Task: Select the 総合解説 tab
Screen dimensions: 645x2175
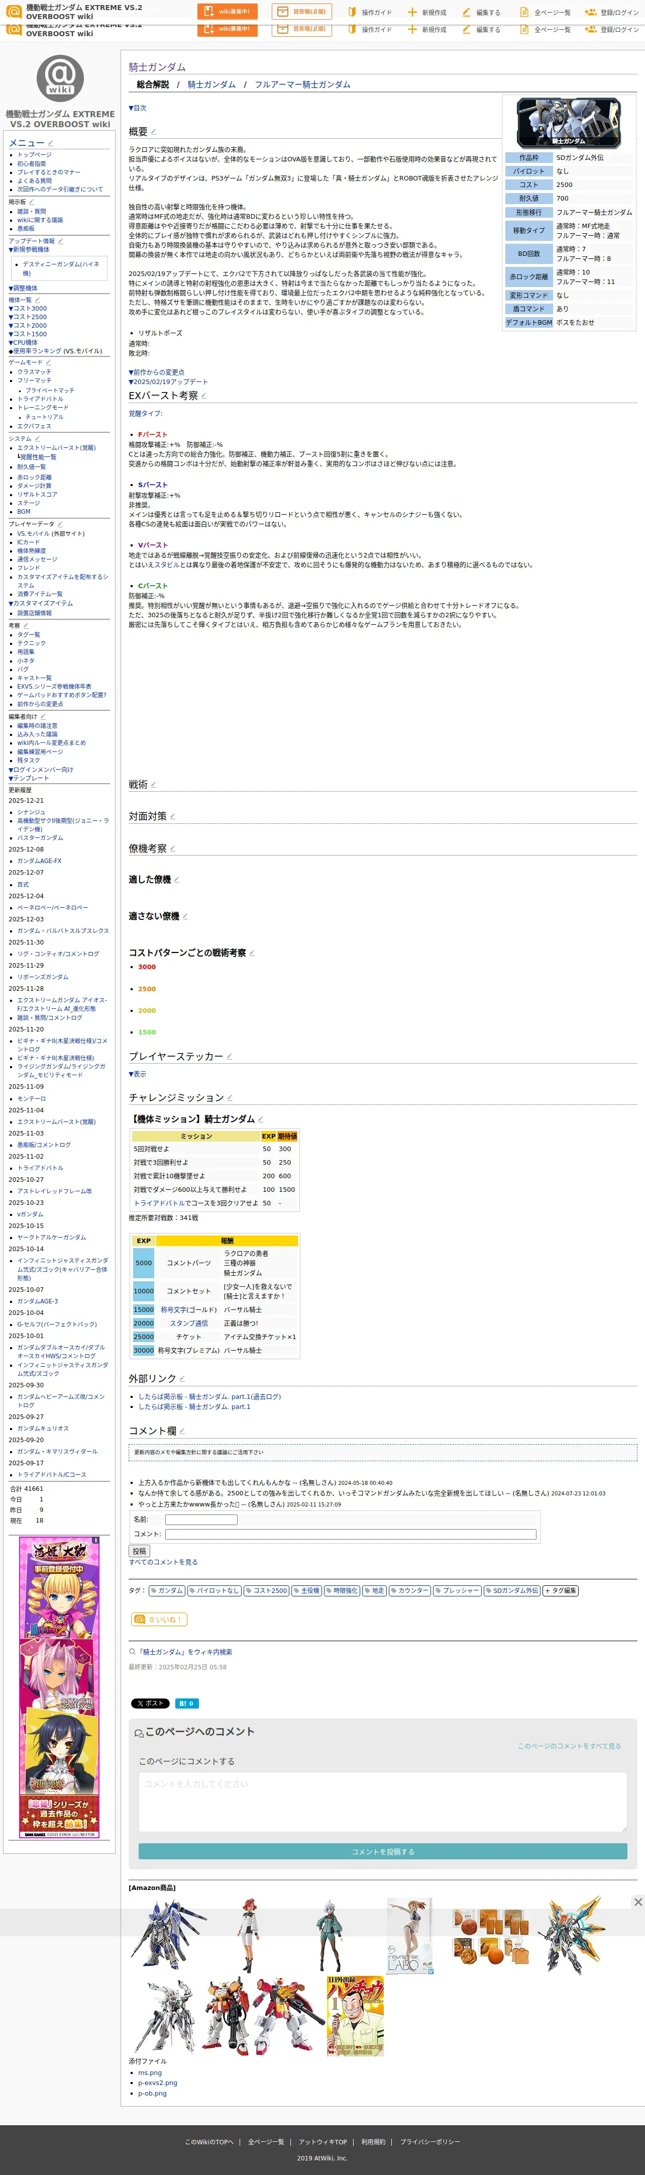Action: pos(153,84)
